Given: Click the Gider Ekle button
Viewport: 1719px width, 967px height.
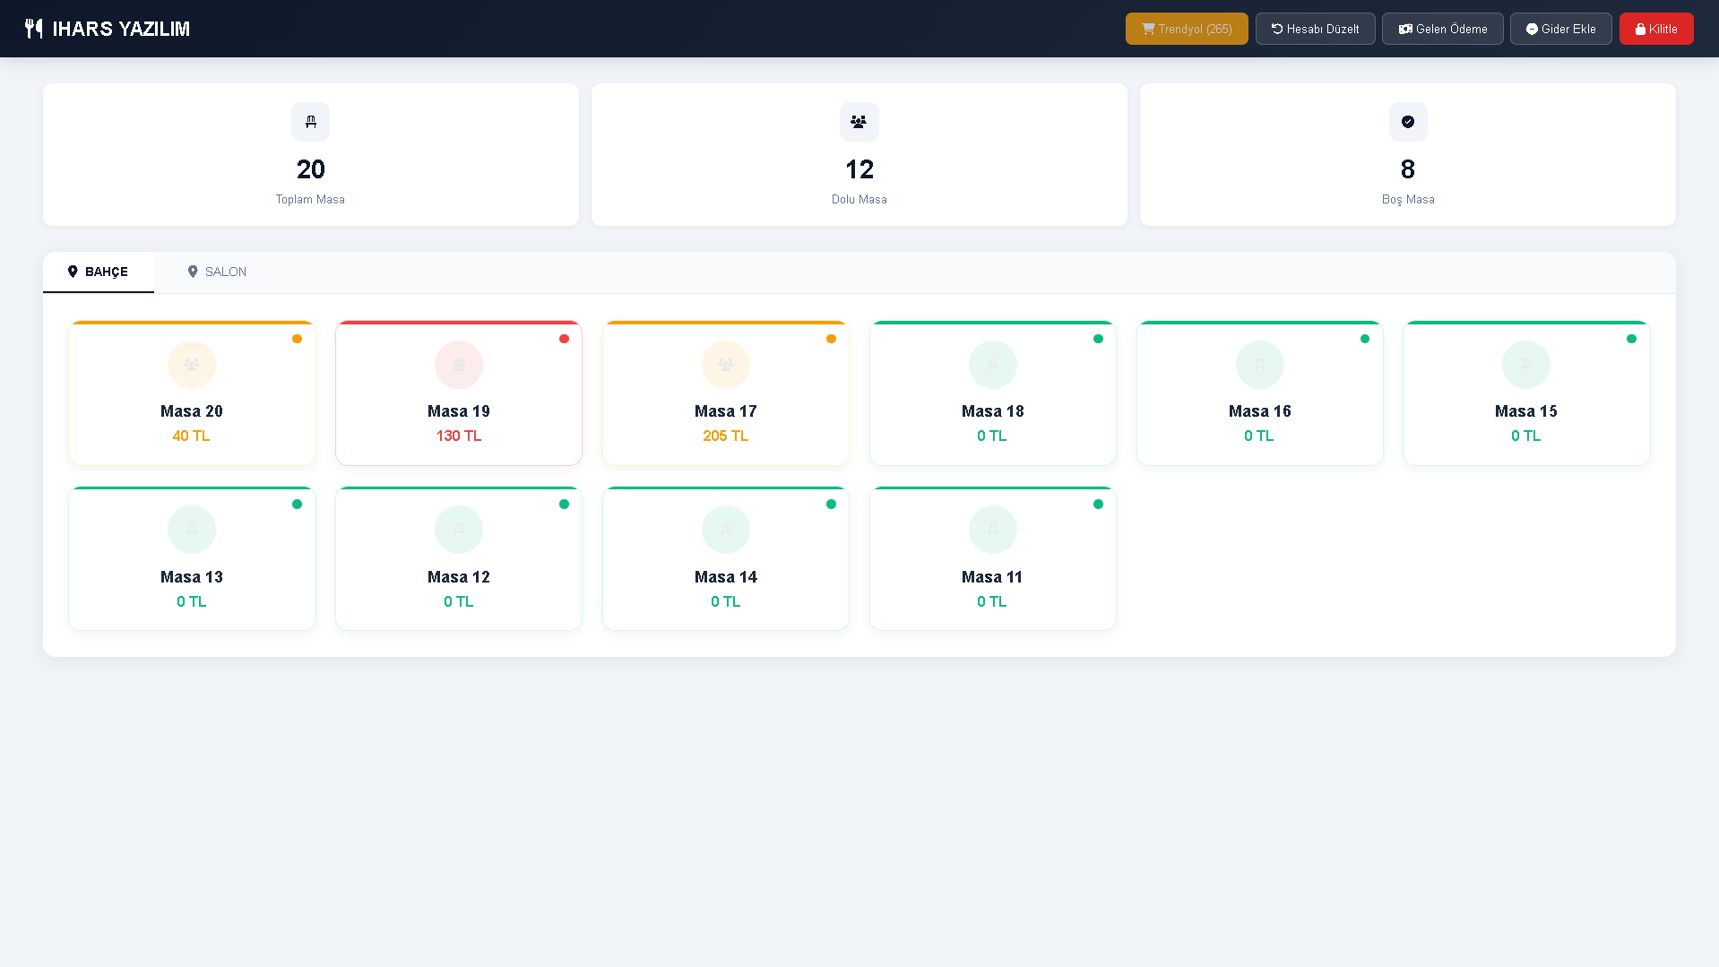Looking at the screenshot, I should [x=1560, y=29].
